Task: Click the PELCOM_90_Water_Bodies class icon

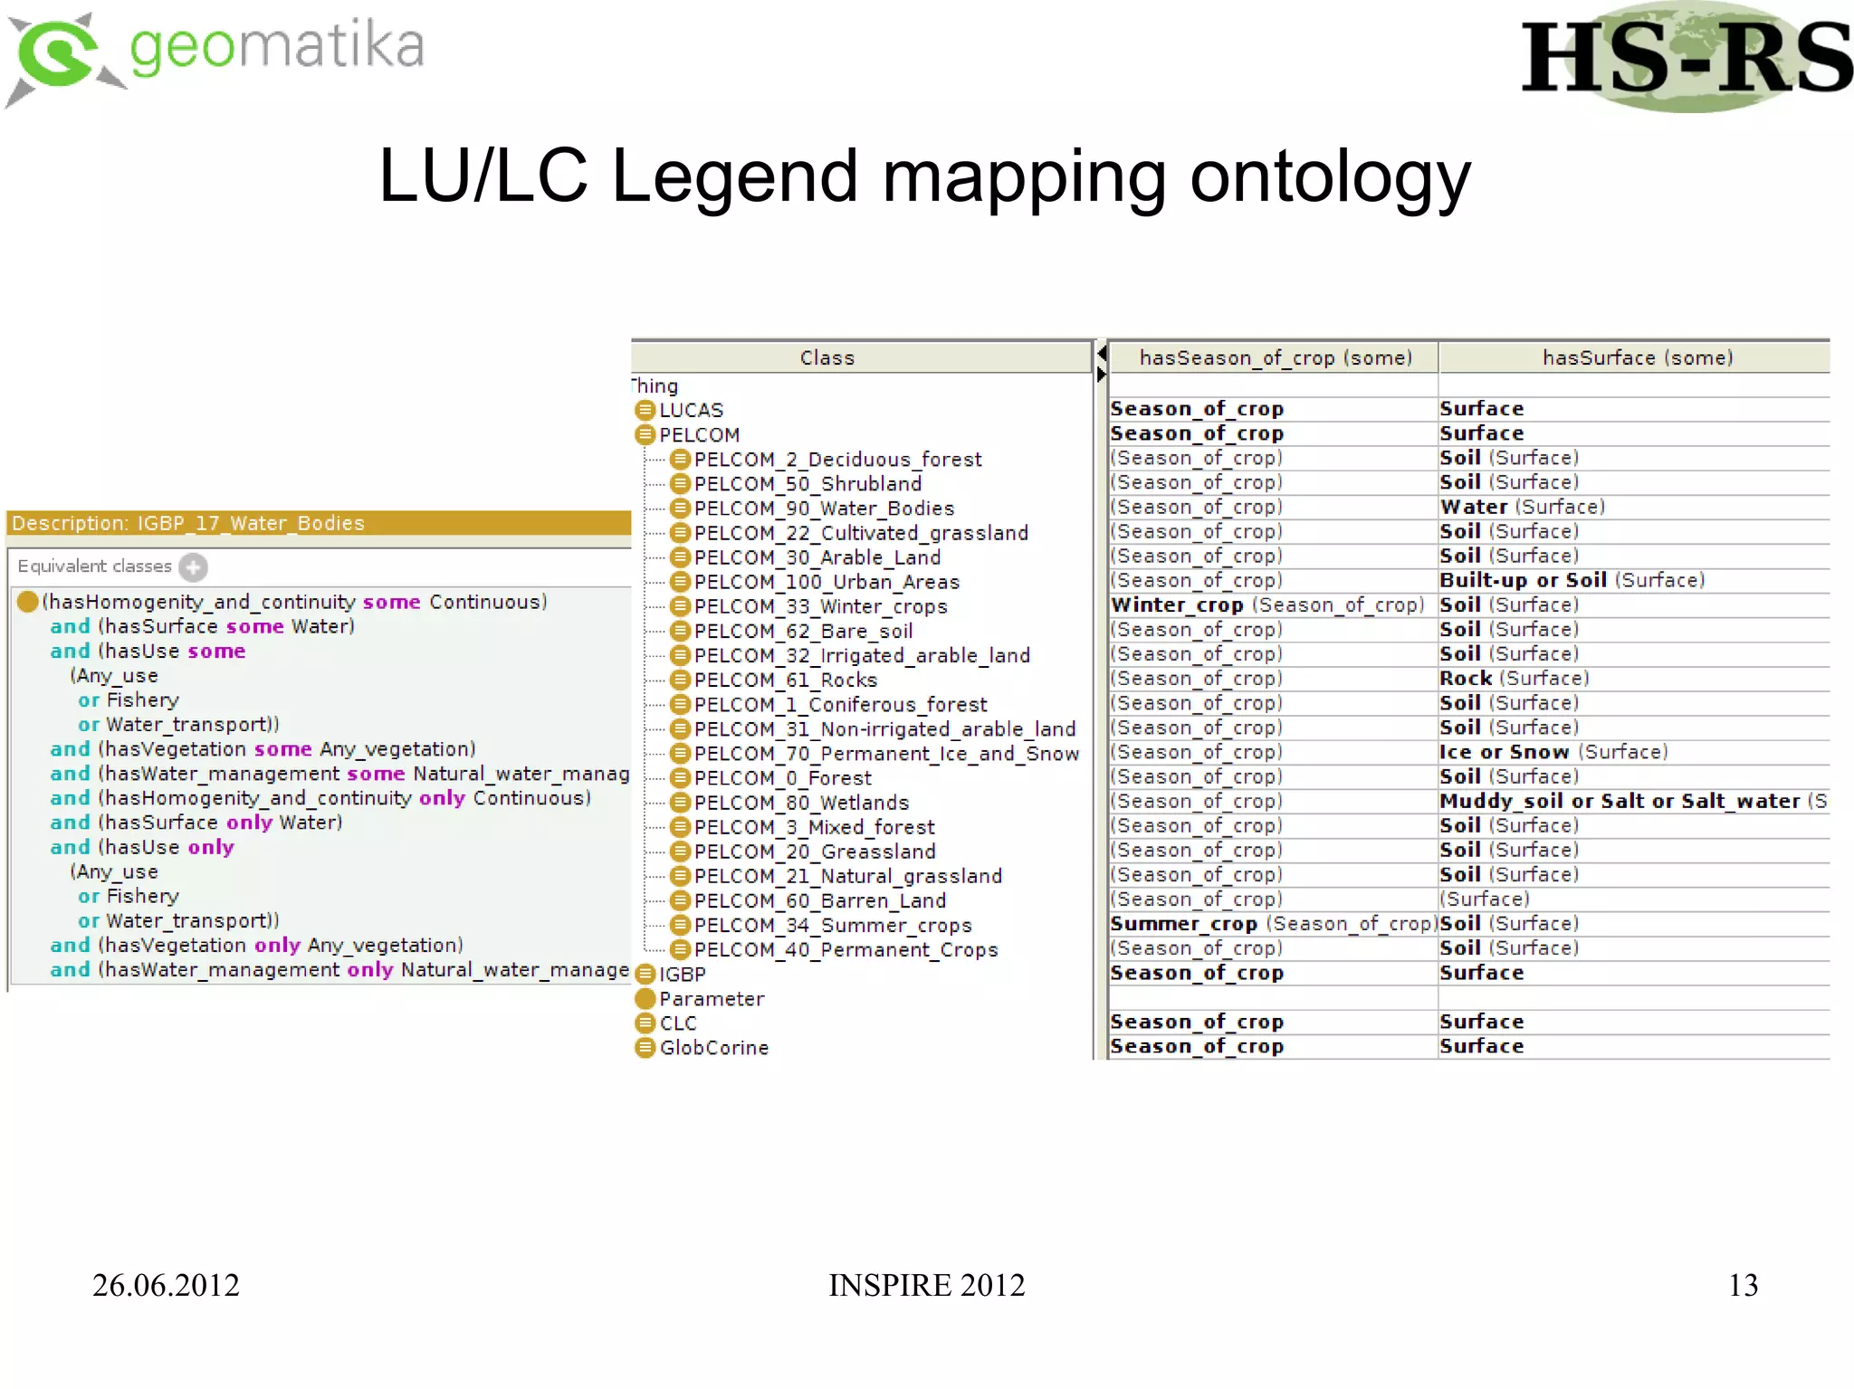Action: (x=680, y=508)
